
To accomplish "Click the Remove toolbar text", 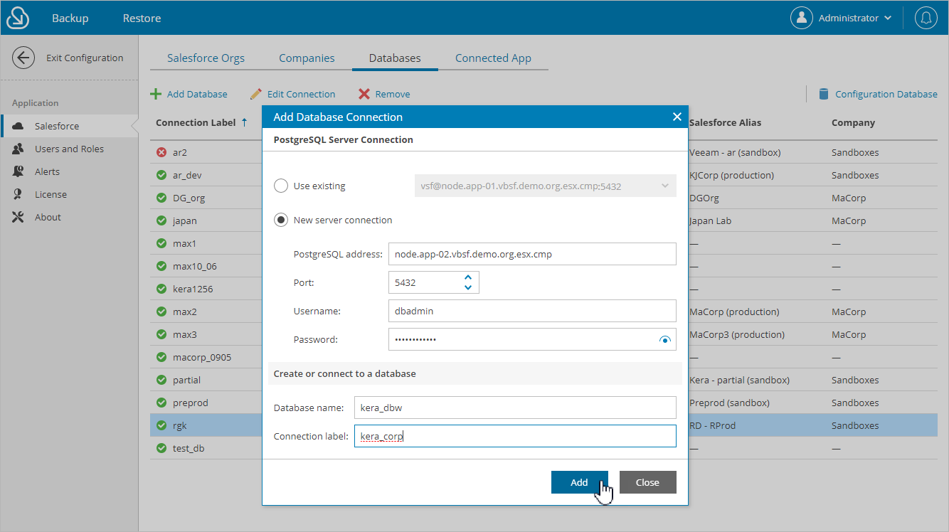I will (393, 94).
